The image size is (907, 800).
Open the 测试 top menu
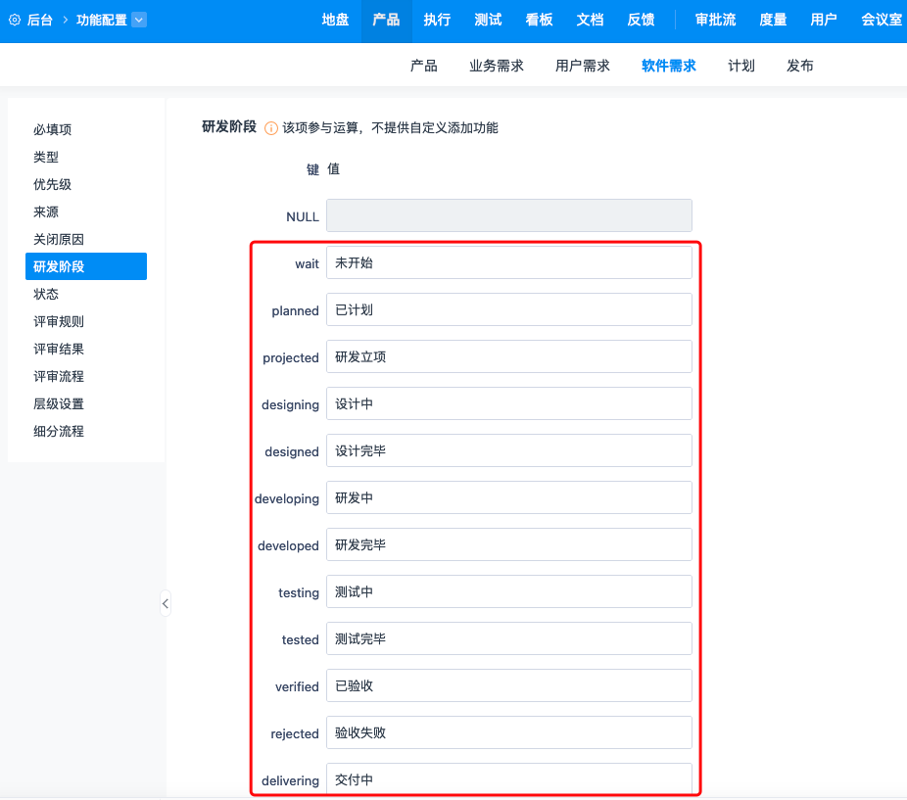tap(488, 20)
